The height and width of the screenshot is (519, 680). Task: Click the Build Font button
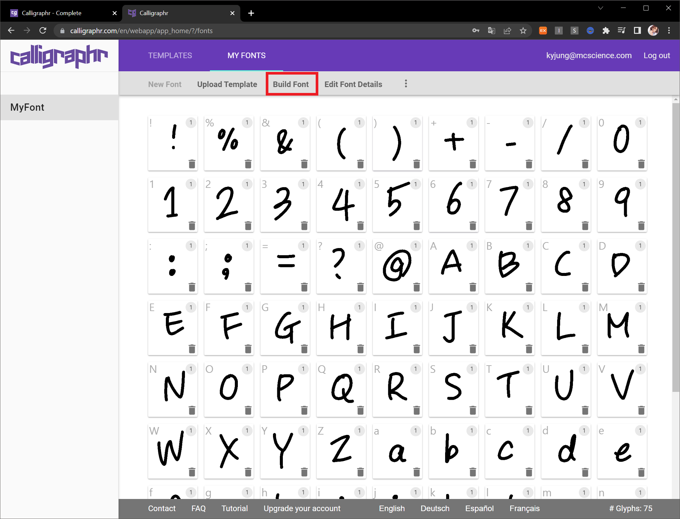coord(291,84)
